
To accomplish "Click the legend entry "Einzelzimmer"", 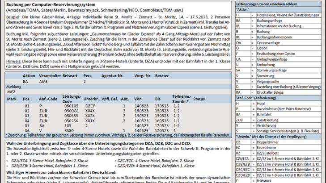I will [x=267, y=148].
